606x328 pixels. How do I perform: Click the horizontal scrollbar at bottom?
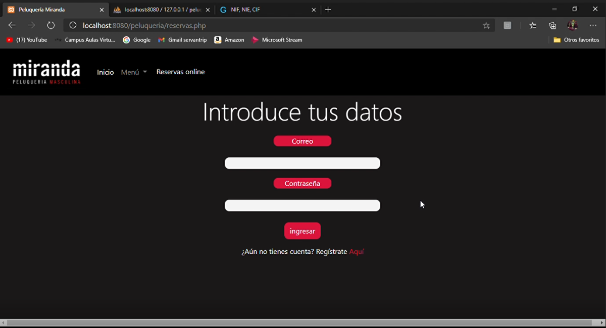pyautogui.click(x=299, y=322)
